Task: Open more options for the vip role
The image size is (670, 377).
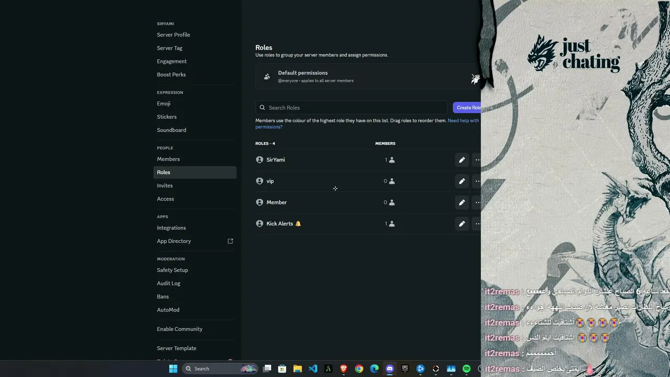Action: (x=477, y=181)
